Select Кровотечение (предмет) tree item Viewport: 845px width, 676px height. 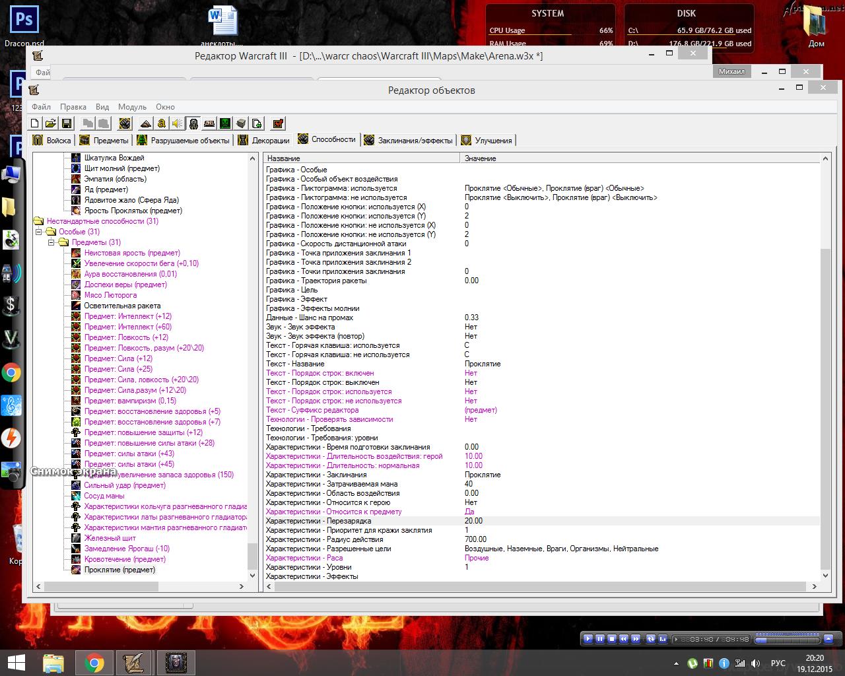(x=125, y=559)
